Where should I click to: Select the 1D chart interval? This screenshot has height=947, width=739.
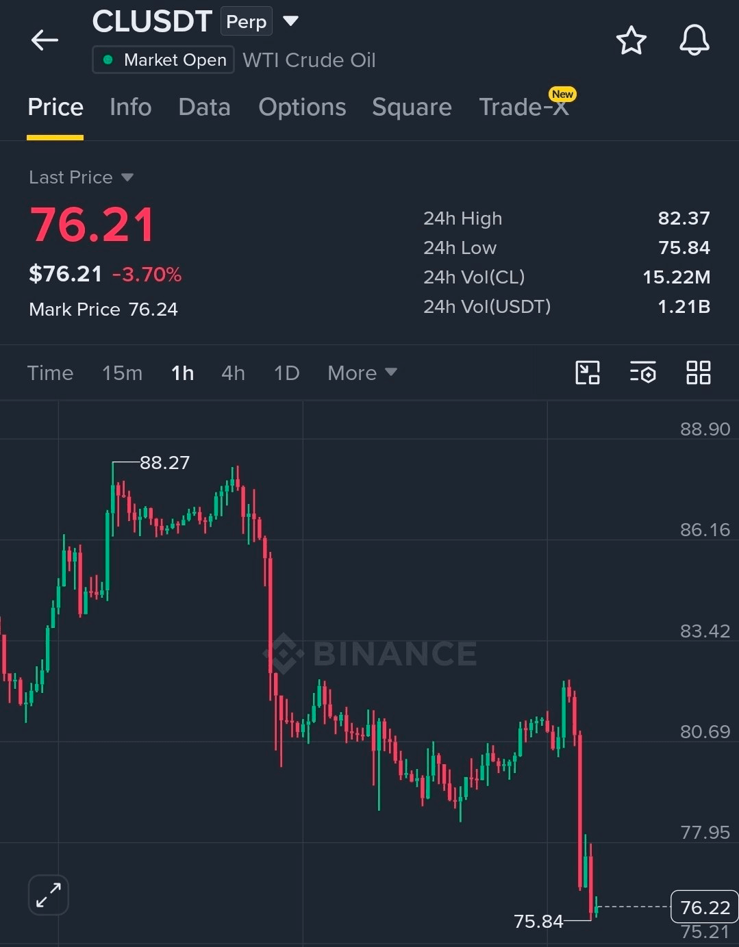click(286, 373)
